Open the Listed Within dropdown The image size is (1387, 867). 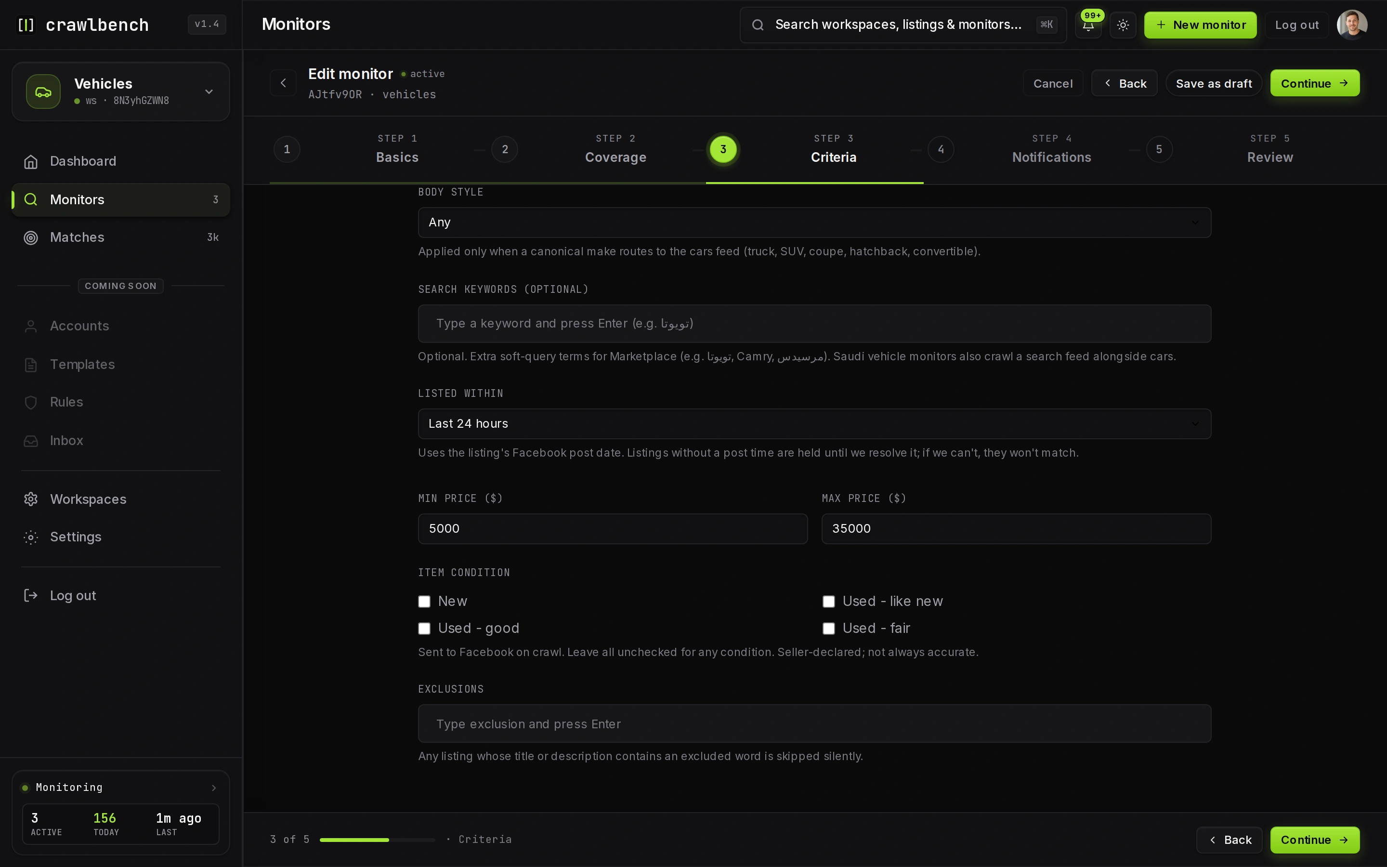(x=814, y=424)
